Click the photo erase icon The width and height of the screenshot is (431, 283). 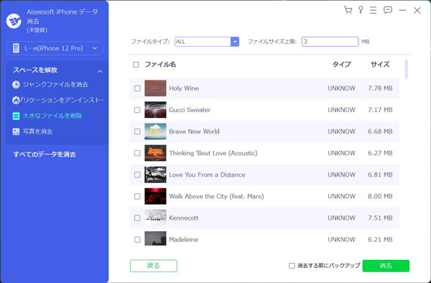[x=16, y=131]
